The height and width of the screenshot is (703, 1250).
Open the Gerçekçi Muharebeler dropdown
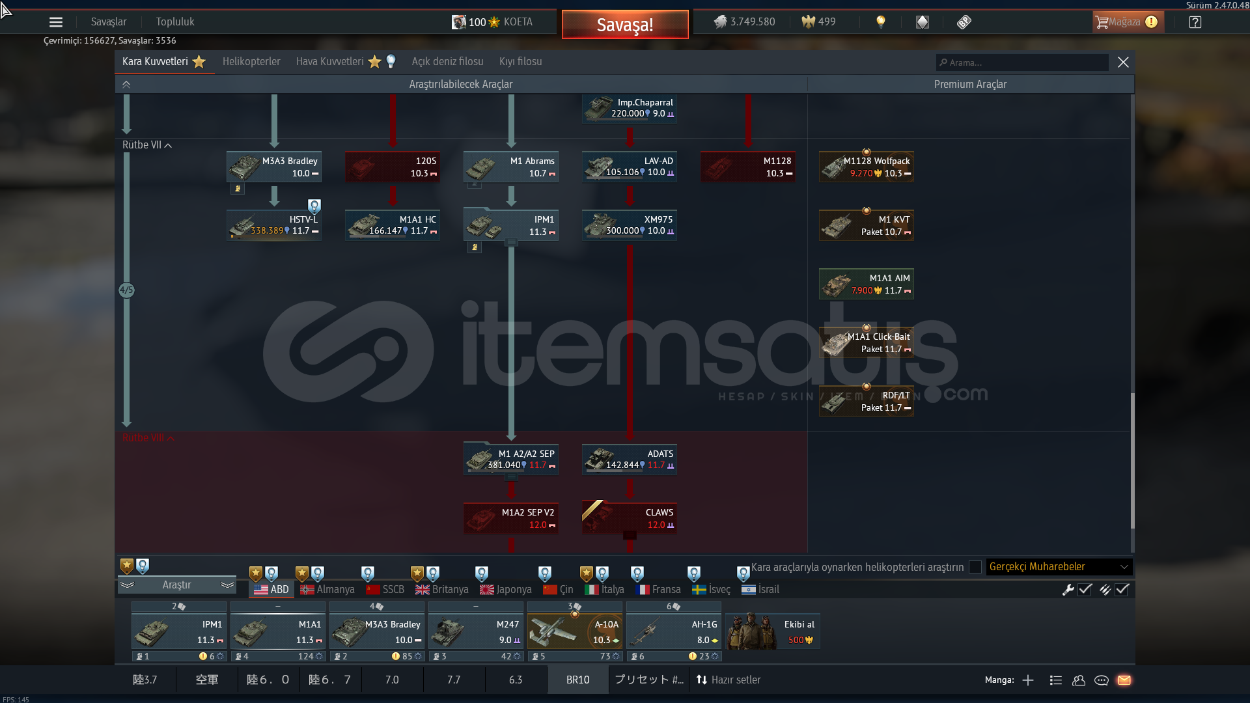click(1059, 567)
